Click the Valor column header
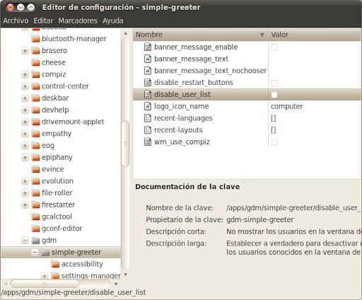 coord(315,35)
